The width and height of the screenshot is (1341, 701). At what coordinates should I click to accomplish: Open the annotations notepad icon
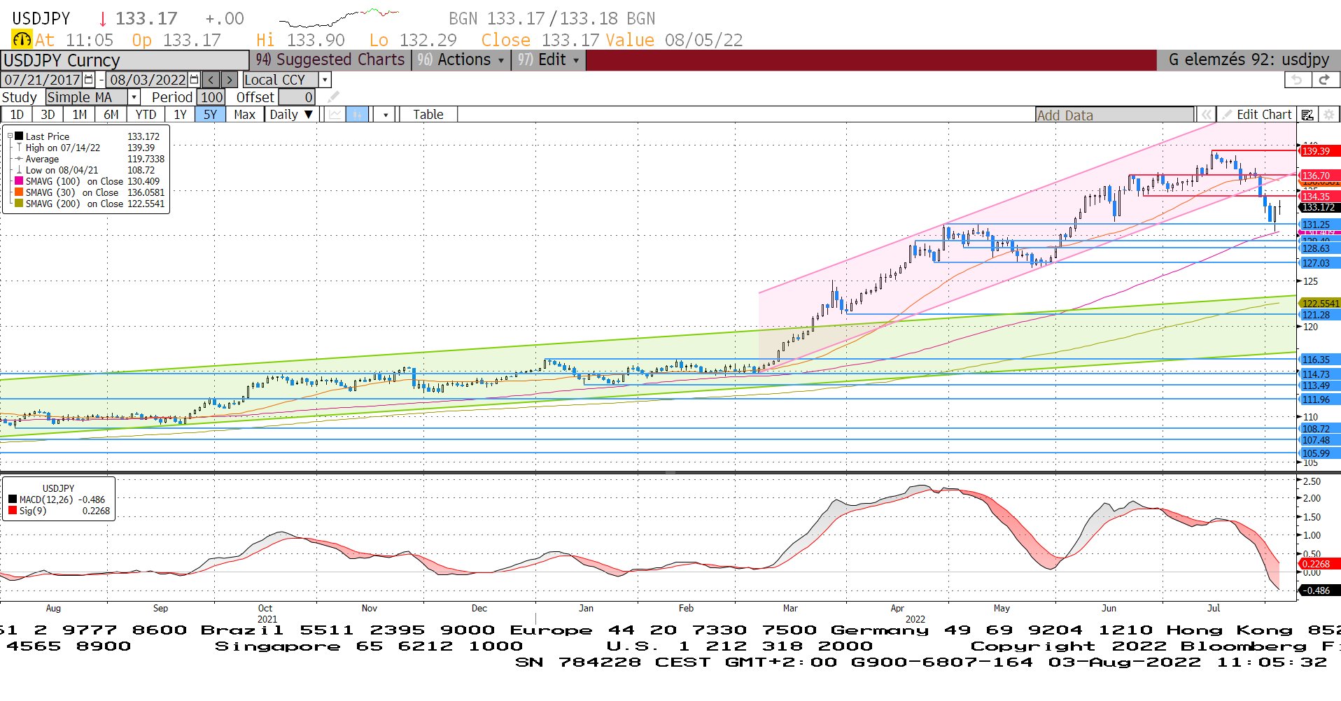[x=1307, y=115]
